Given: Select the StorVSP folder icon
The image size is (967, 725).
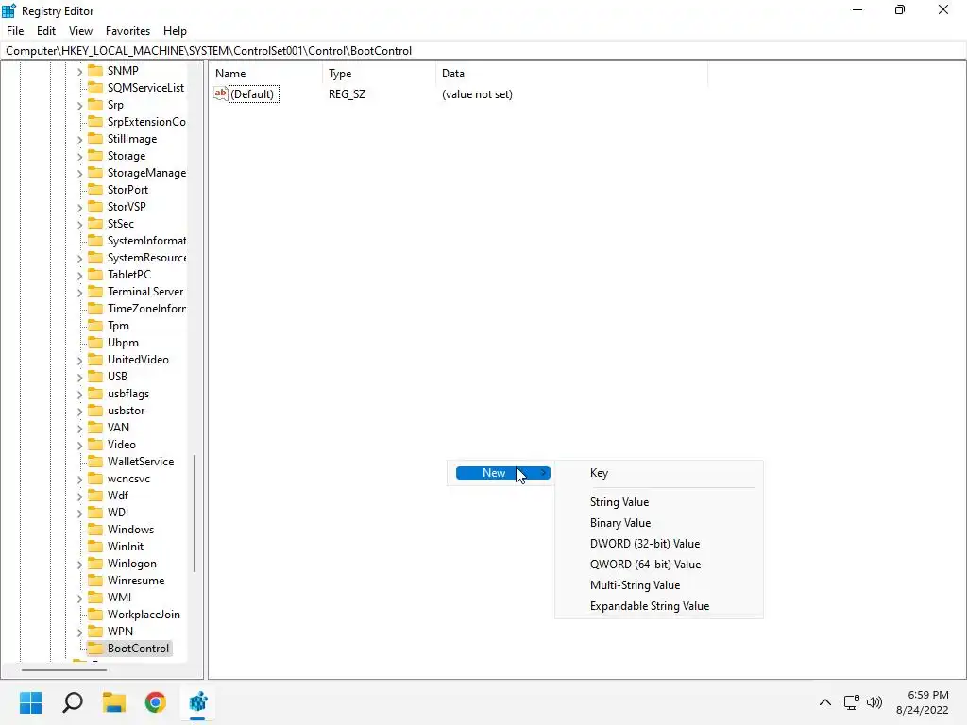Looking at the screenshot, I should (95, 207).
